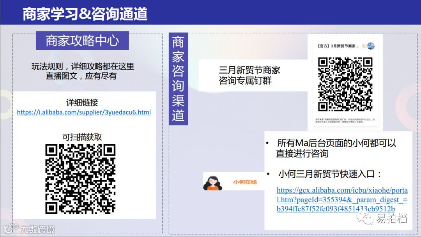Click the slide title 商家学习&咨询通道

(x=85, y=14)
